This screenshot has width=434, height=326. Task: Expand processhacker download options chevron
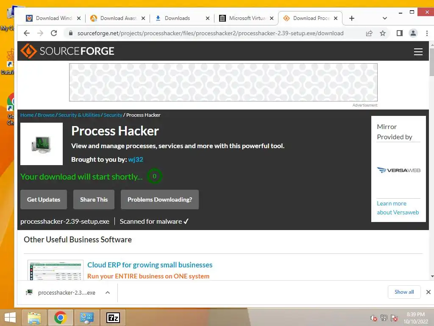click(x=108, y=292)
